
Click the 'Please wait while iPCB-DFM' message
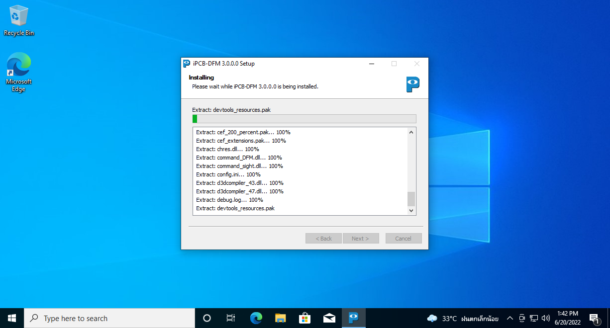coord(255,86)
